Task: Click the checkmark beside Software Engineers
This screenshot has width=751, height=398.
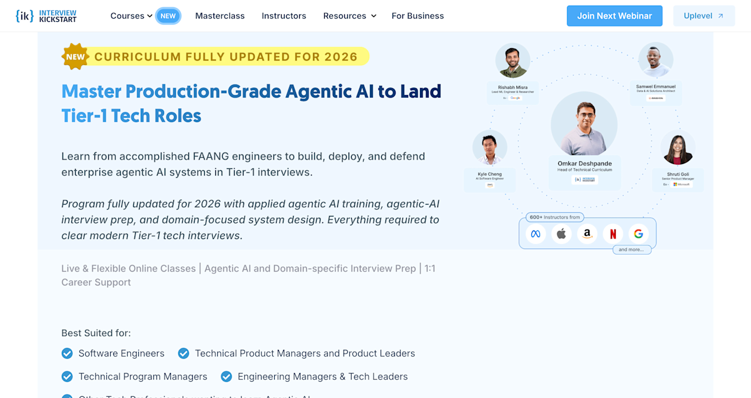Action: [x=67, y=354]
